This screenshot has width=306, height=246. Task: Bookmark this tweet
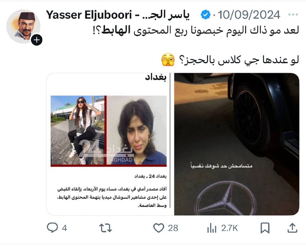265,228
